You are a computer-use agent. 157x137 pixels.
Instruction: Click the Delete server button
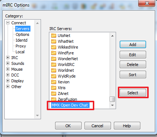point(133,65)
